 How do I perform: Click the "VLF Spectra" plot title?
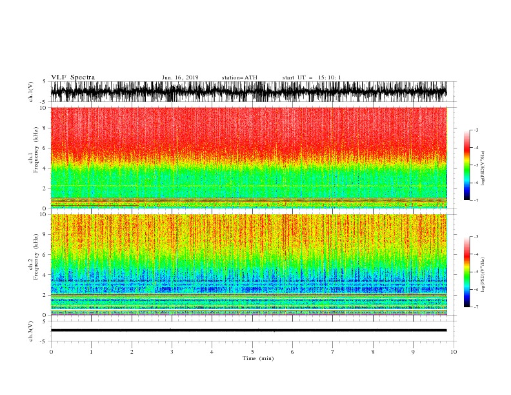click(73, 77)
